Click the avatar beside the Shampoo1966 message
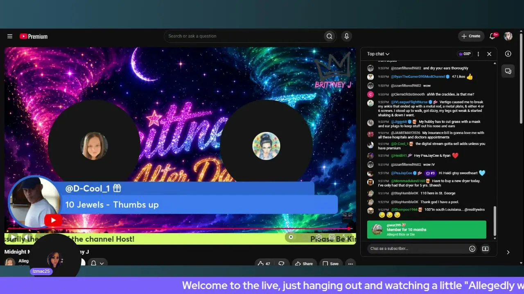Screen dimensions: 524x294 tap(370, 211)
